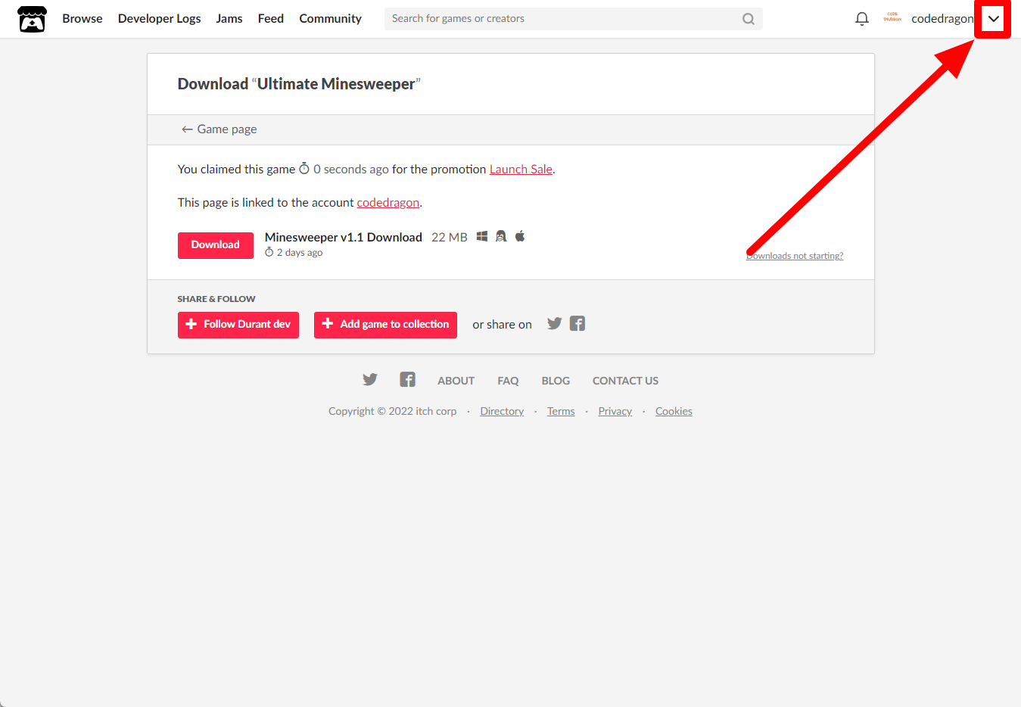Open the Directory link

click(502, 412)
